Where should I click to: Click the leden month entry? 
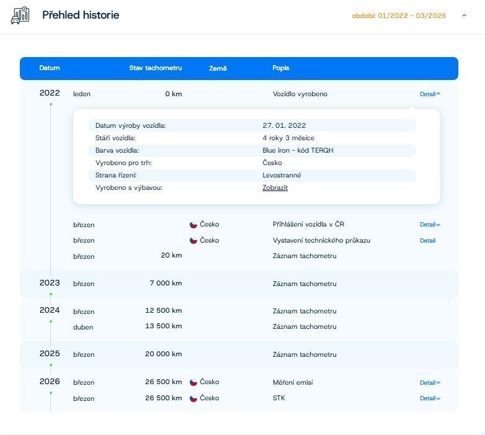82,94
